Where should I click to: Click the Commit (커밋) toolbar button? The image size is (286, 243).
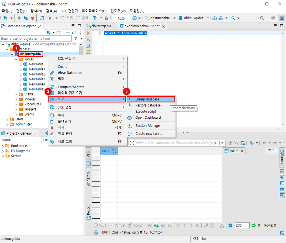(x=67, y=18)
